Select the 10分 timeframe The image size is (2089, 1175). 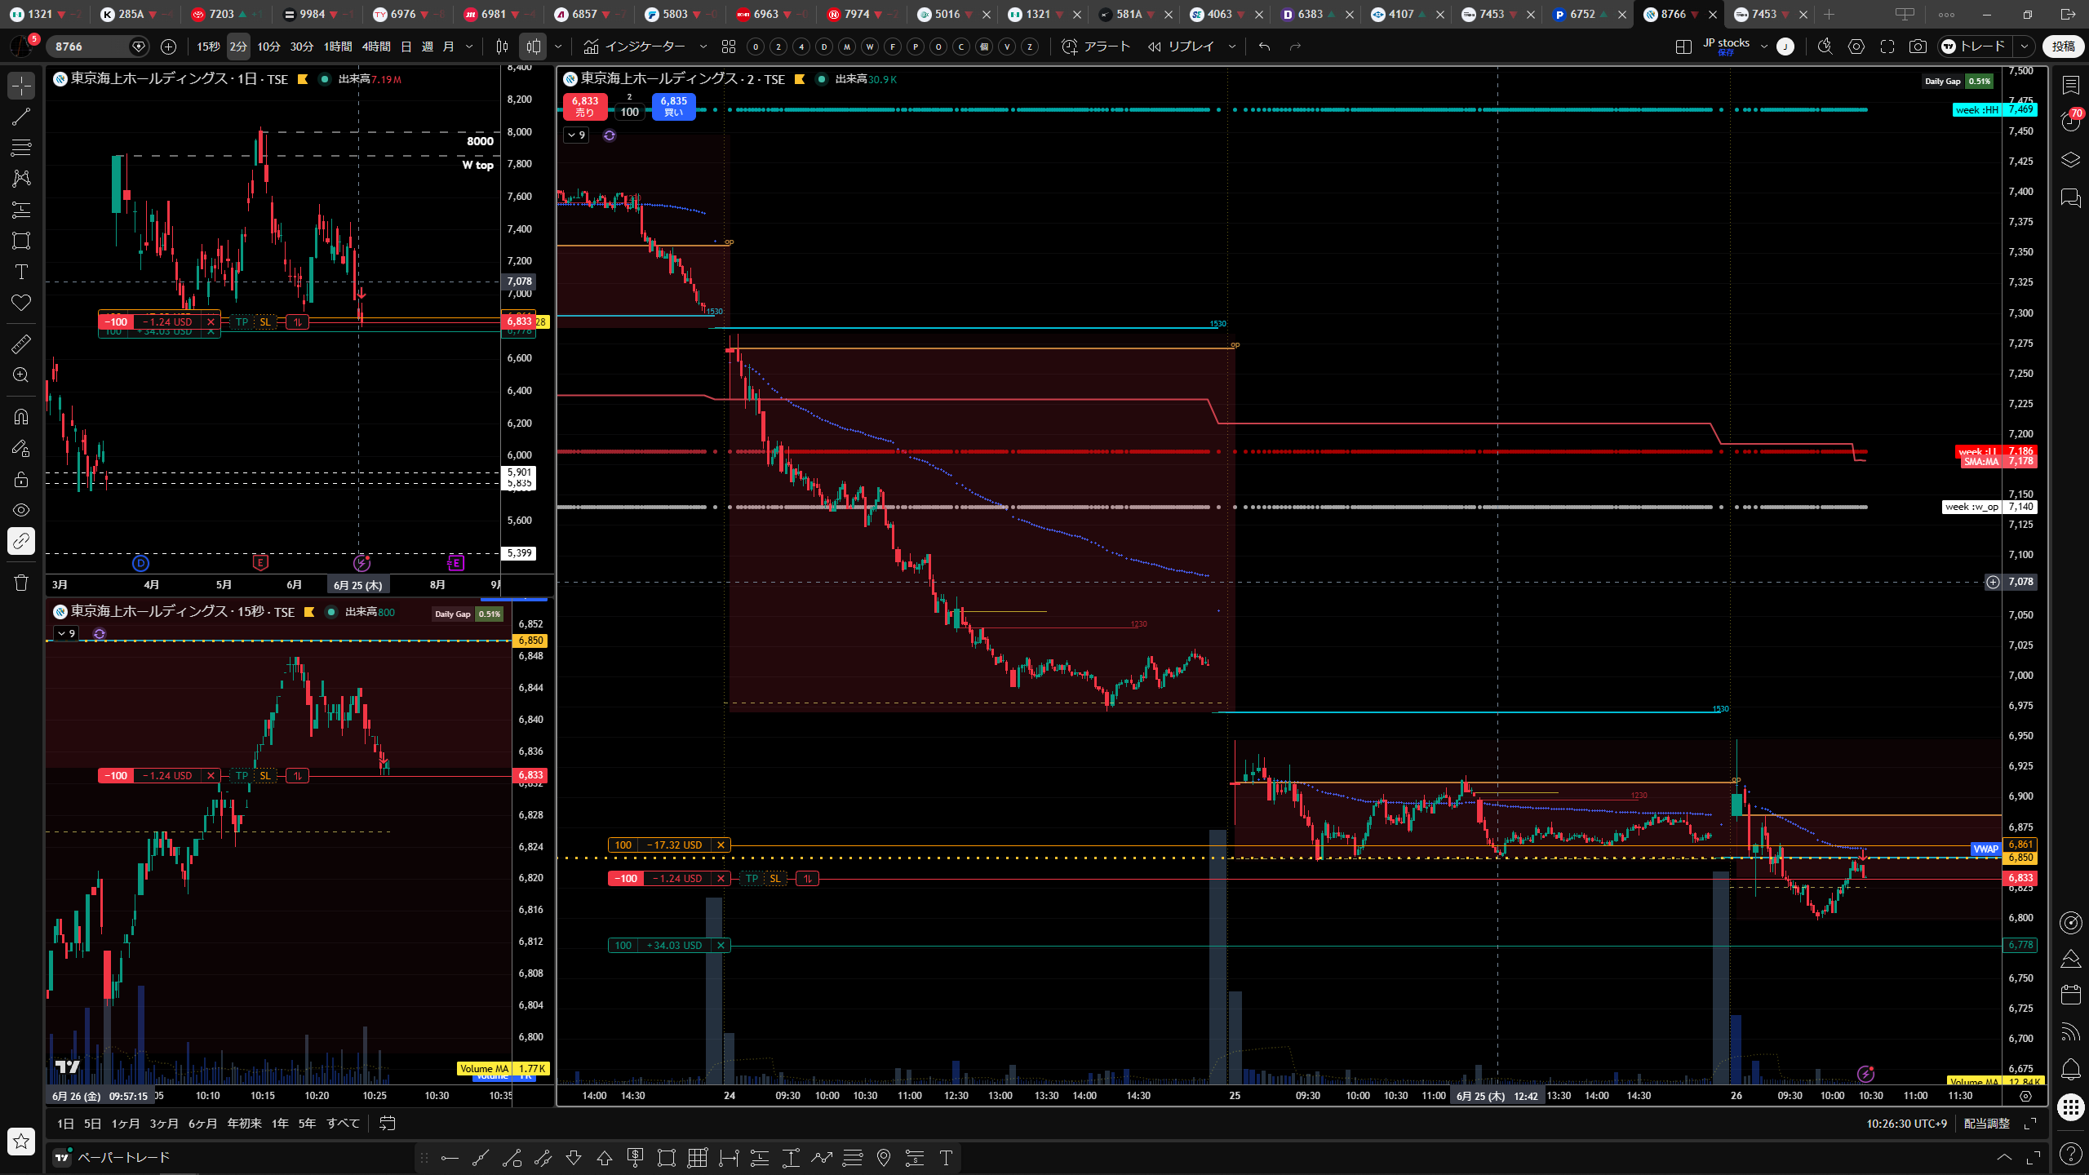coord(268,47)
